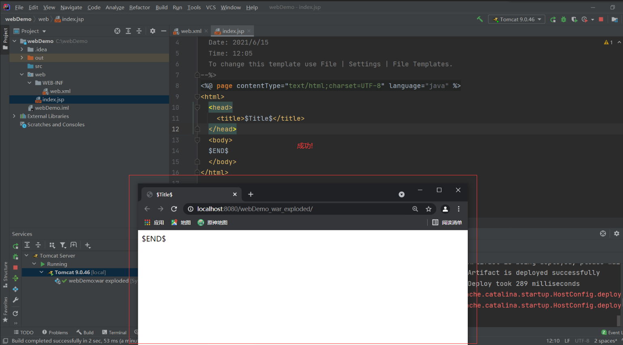The width and height of the screenshot is (623, 345).
Task: Select opened file locate target icon in Project panel
Action: [x=117, y=31]
